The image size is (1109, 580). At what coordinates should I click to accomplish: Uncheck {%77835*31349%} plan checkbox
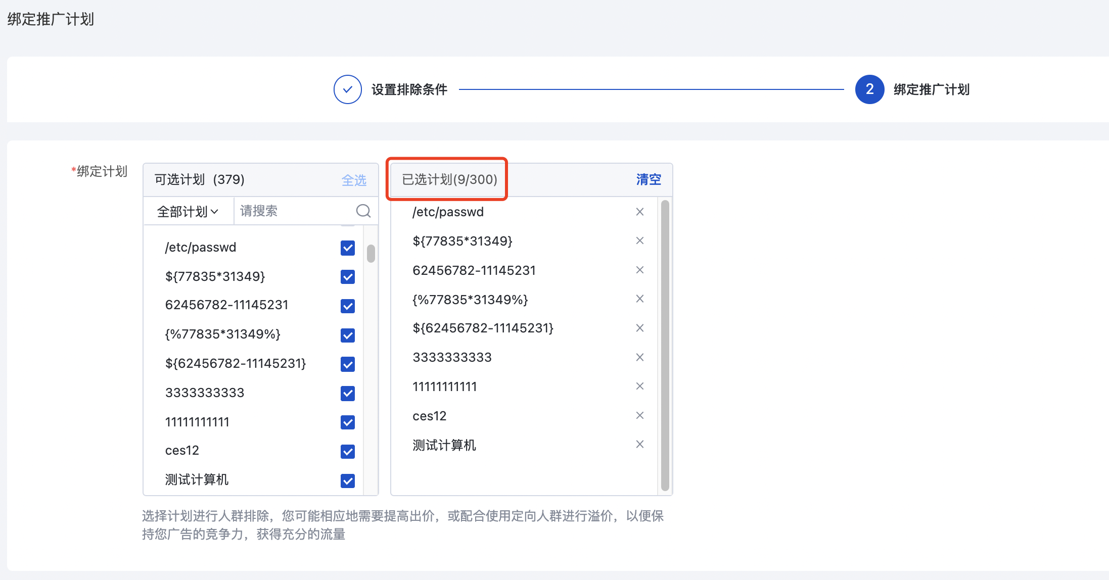(x=348, y=335)
